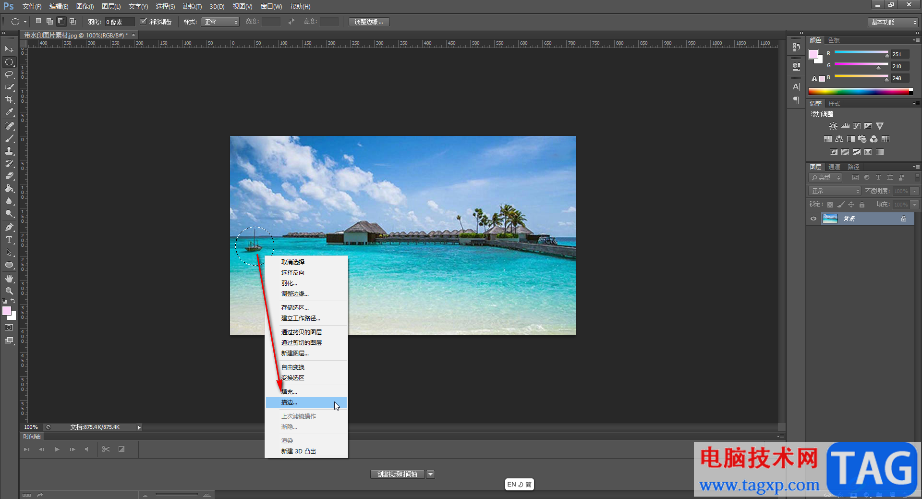Hide the 背景 layer with eye icon
The height and width of the screenshot is (499, 922).
[x=813, y=219]
